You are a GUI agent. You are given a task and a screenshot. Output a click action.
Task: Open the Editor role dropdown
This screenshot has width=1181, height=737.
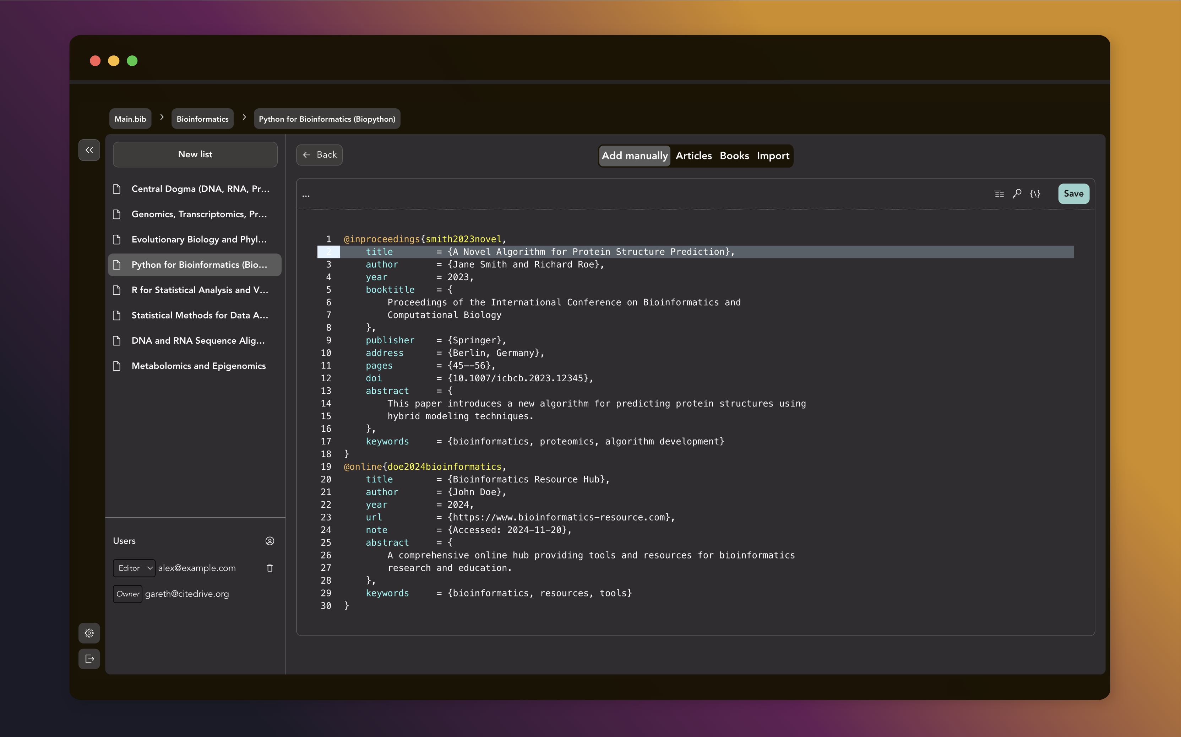(x=134, y=568)
